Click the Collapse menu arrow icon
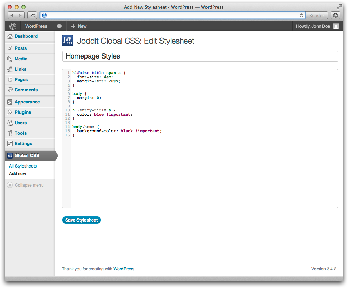 click(10, 185)
